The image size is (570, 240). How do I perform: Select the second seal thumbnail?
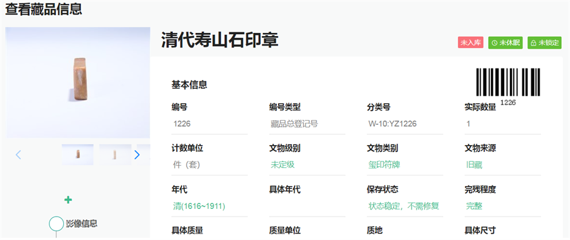(115, 155)
